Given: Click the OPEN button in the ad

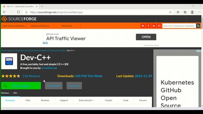Looking at the screenshot, I should pos(146,37).
